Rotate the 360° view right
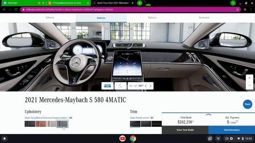255x143 pixels. pos(151,86)
